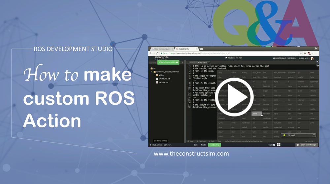Play the video with the large play button
This screenshot has width=330, height=184.
(x=234, y=97)
